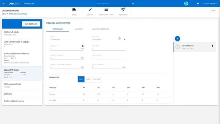Click the WH column header
The width and height of the screenshot is (220, 124).
pos(143,87)
